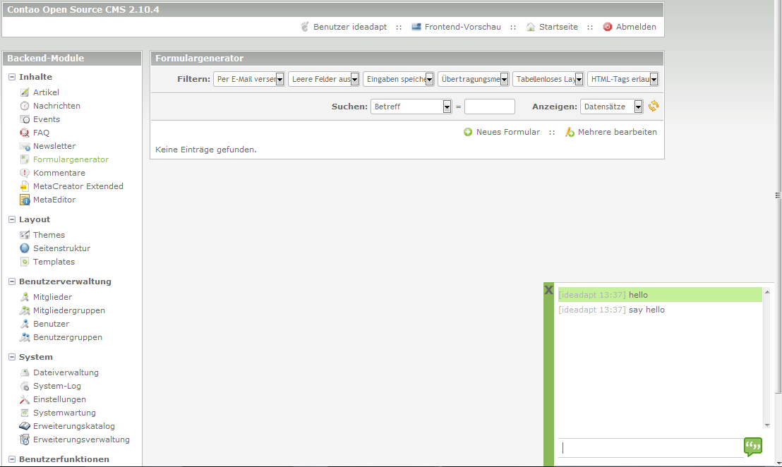Click the Benutzer ideadapt link
782x467 pixels.
coord(349,27)
